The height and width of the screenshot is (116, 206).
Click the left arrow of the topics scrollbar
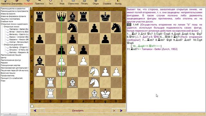pyautogui.click(x=2, y=114)
